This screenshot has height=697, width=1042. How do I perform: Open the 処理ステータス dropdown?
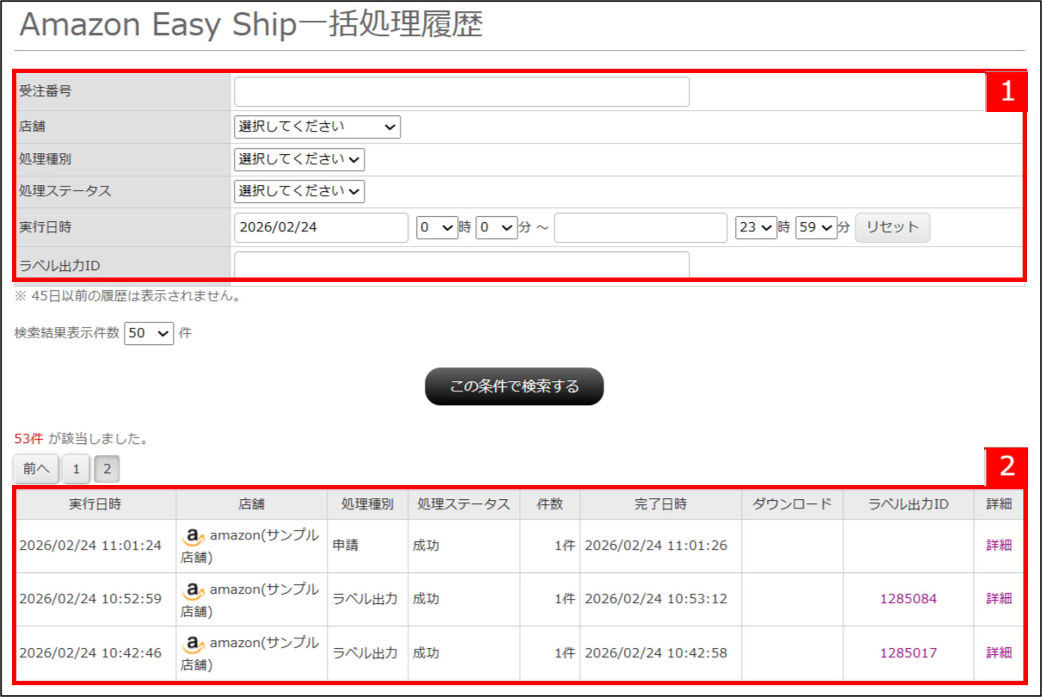click(x=299, y=191)
